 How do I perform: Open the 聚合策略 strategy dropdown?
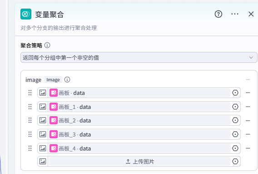[x=139, y=57]
